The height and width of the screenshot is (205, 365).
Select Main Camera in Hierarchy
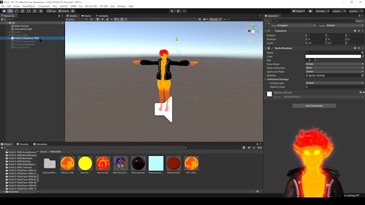pyautogui.click(x=21, y=26)
